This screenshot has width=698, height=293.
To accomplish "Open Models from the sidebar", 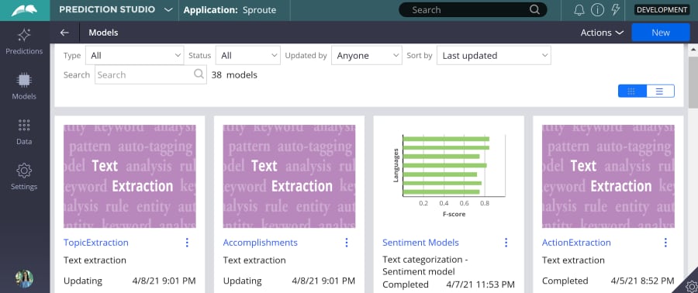I will pos(24,87).
